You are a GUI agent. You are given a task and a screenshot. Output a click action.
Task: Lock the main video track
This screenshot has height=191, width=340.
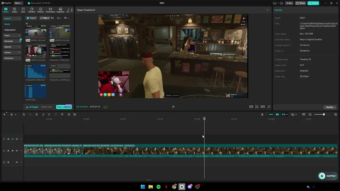point(8,151)
